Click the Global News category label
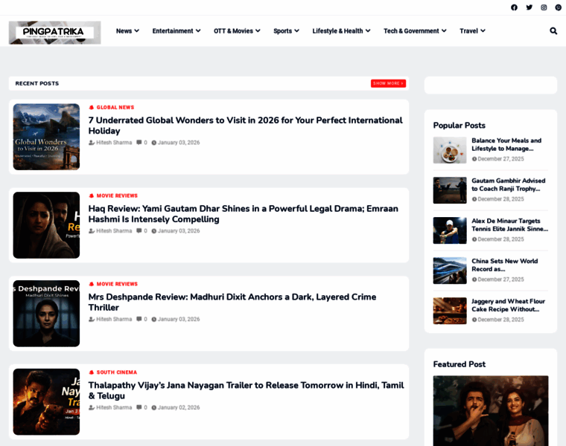 115,107
